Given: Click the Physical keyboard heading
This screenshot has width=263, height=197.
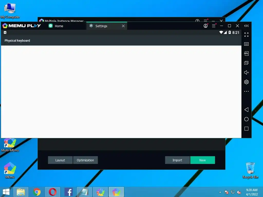Looking at the screenshot, I should 17,41.
